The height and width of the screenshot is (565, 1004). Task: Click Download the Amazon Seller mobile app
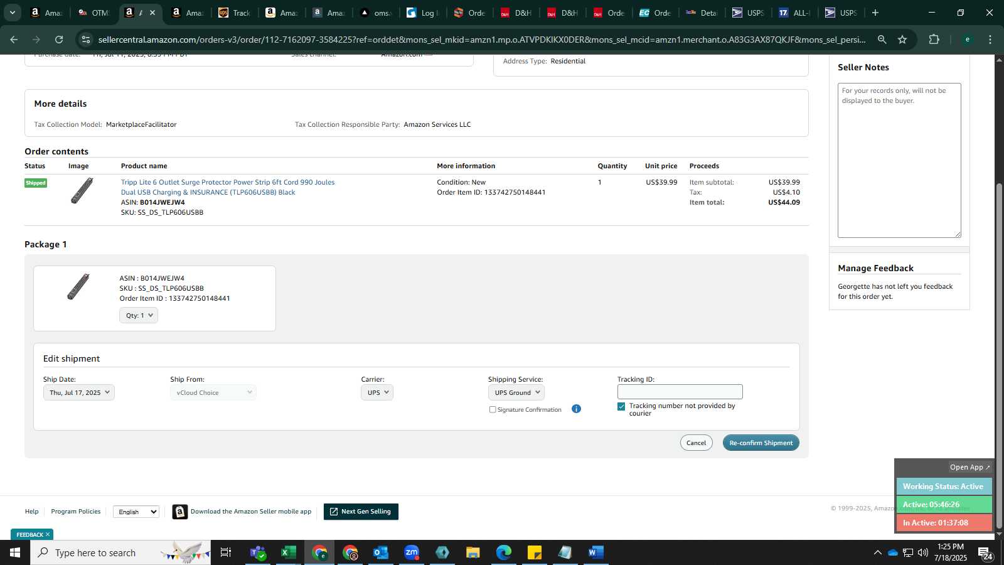250,511
